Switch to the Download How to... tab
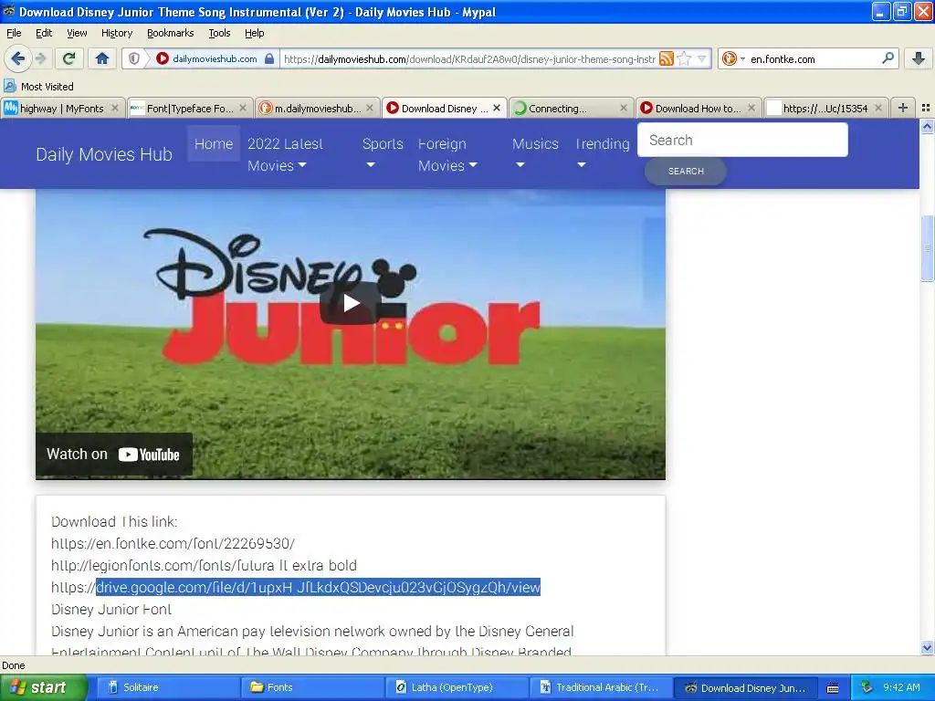 [x=699, y=108]
